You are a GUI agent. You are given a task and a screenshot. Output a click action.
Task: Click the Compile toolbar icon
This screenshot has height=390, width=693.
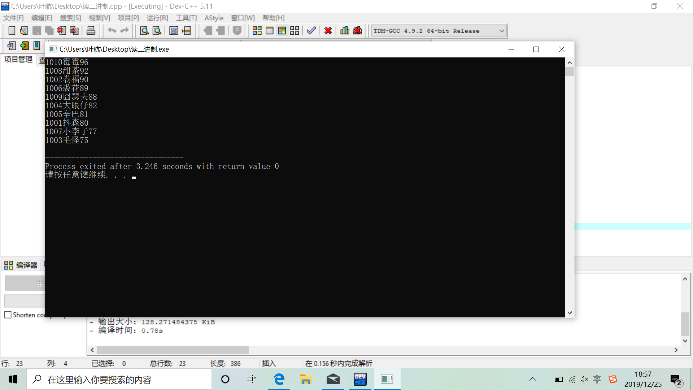(x=257, y=31)
